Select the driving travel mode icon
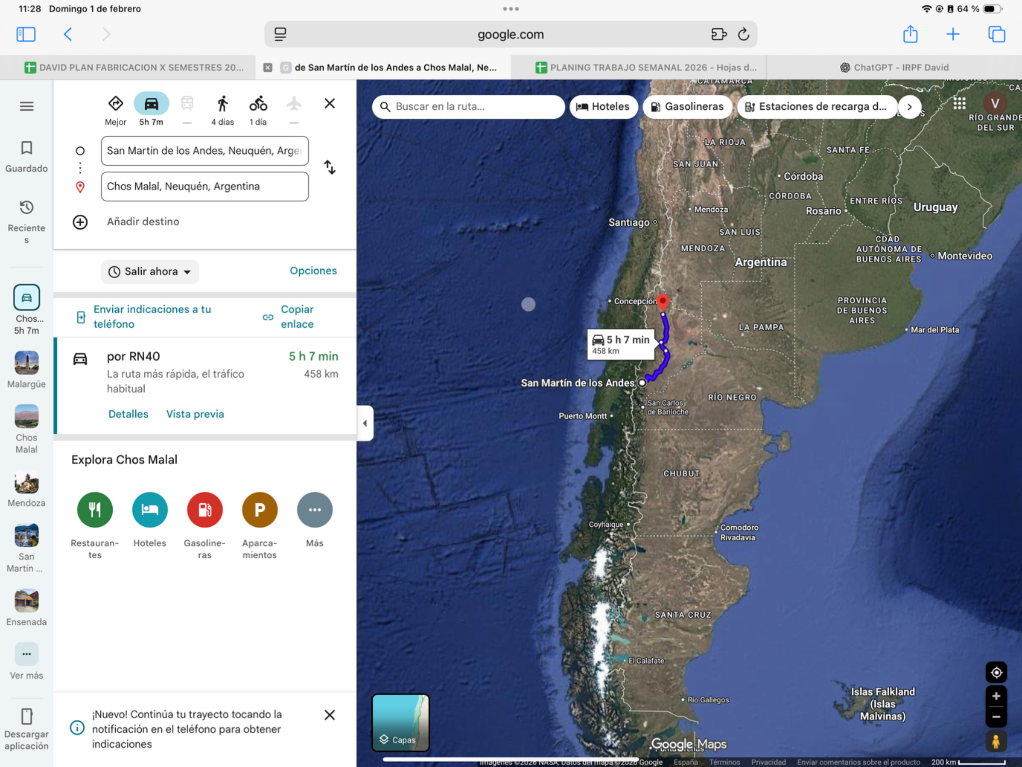The width and height of the screenshot is (1022, 767). 151,104
